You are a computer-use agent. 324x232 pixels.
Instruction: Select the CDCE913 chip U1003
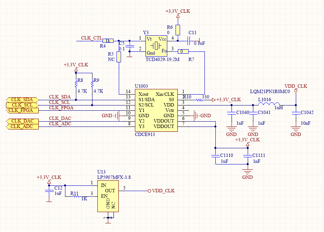tap(156, 110)
